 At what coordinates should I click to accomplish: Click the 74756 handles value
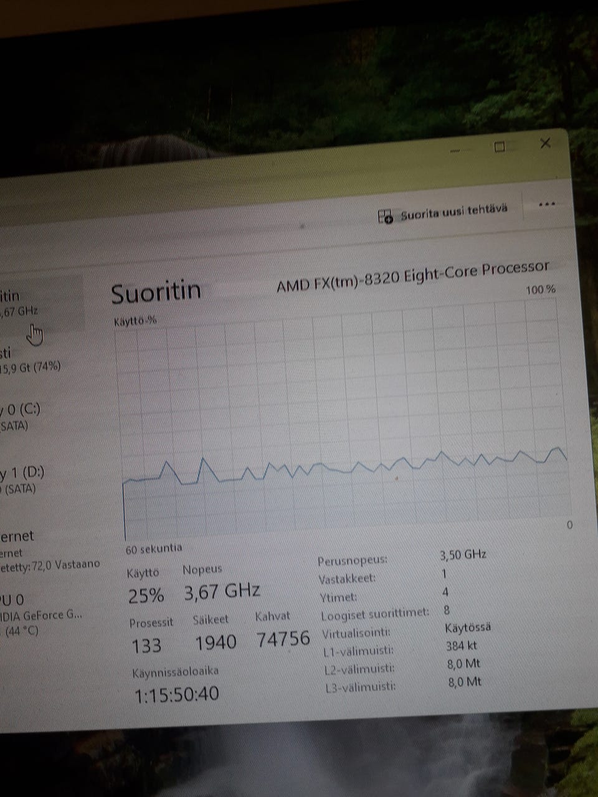coord(283,638)
